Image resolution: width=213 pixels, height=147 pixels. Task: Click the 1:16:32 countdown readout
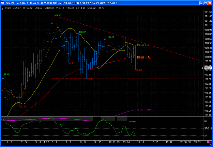70,8
